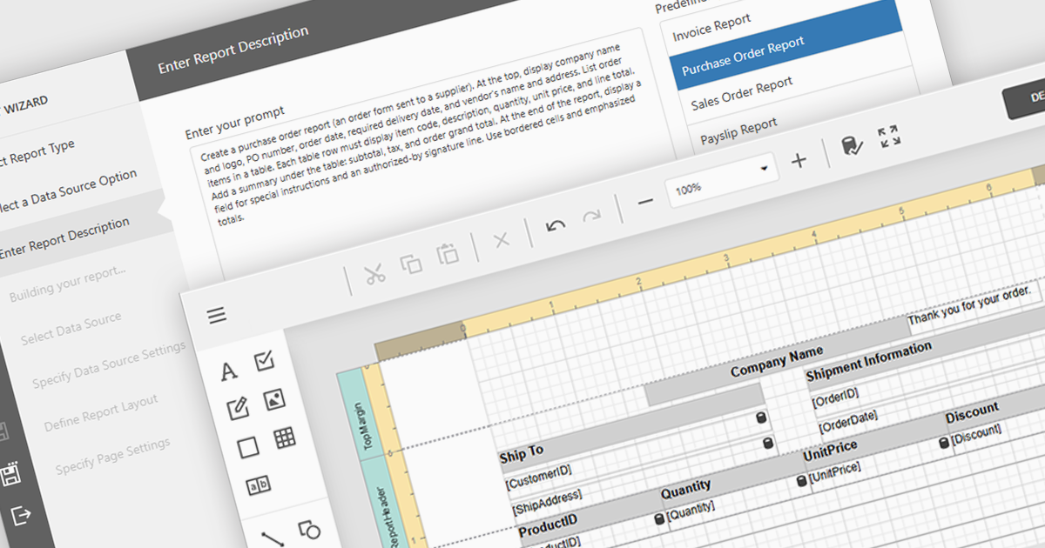The width and height of the screenshot is (1045, 548).
Task: Select the Picture Box toolbox control
Action: tap(275, 400)
